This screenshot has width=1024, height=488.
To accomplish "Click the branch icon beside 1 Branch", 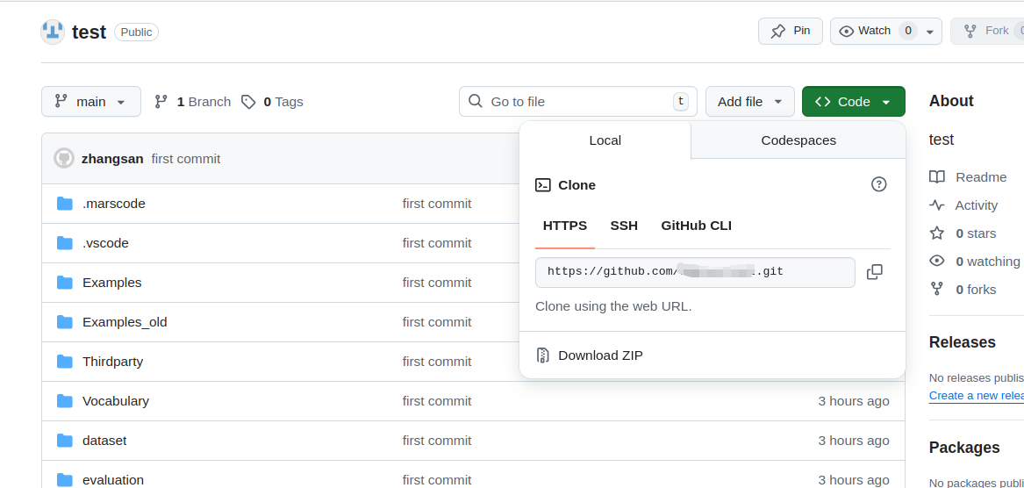I will click(x=161, y=101).
